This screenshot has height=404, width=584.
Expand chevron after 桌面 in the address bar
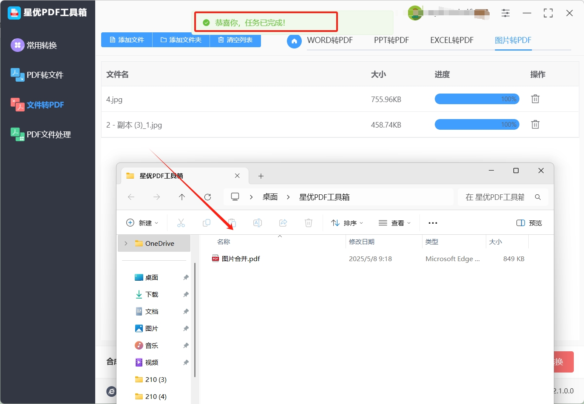(x=288, y=197)
